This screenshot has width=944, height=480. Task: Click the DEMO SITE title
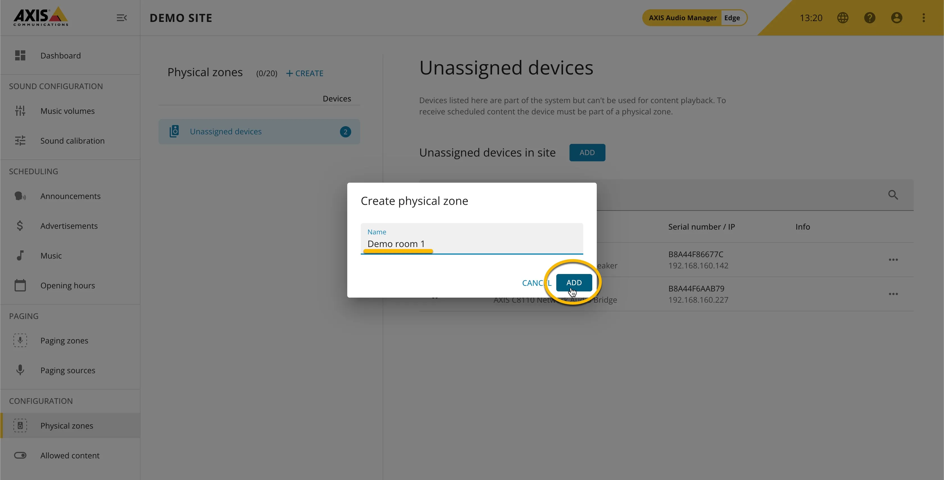[x=181, y=18]
